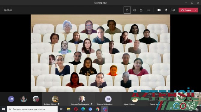The width and height of the screenshot is (201, 112).
Task: Open Windows Task View
Action: tap(61, 109)
